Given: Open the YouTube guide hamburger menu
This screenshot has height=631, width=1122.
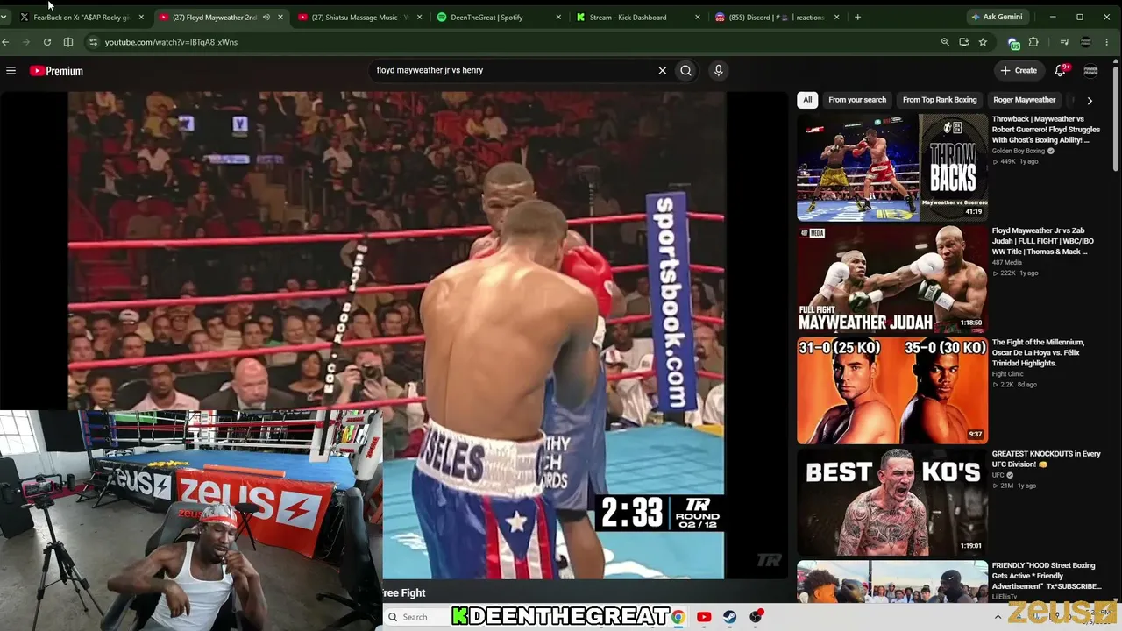Looking at the screenshot, I should coord(11,71).
